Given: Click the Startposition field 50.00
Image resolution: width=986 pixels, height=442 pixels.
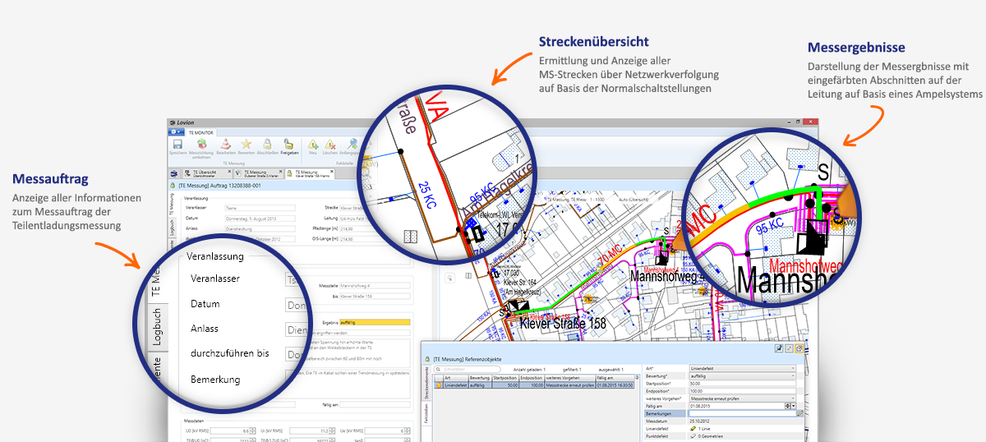Looking at the screenshot, I should 742,384.
